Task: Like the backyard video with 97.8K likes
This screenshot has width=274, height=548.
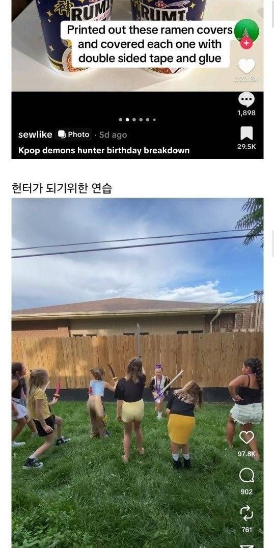Action: pos(246,437)
